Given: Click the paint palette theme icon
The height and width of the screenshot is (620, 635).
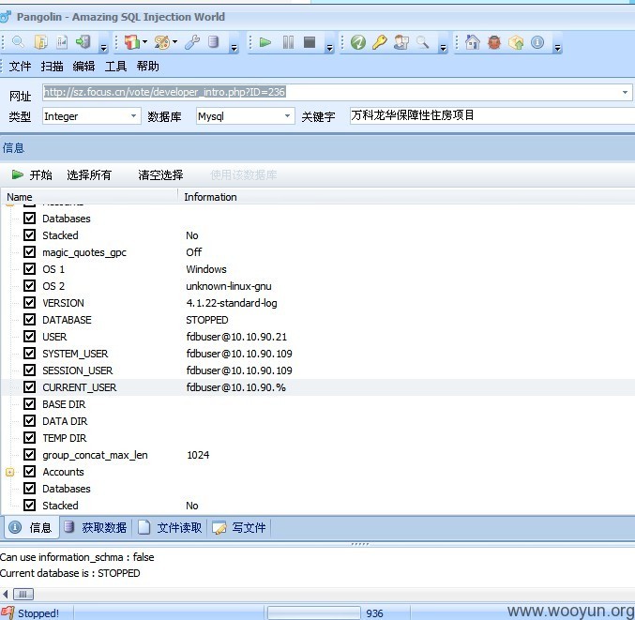Looking at the screenshot, I should (x=162, y=42).
